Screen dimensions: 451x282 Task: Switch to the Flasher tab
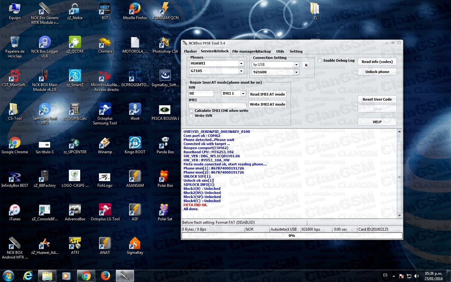tap(190, 51)
